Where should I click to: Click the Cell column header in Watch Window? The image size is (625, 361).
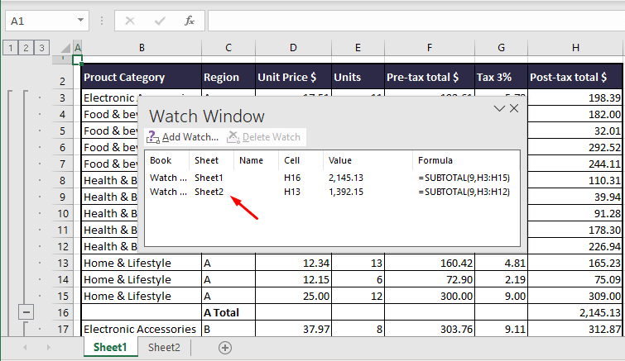pos(291,160)
